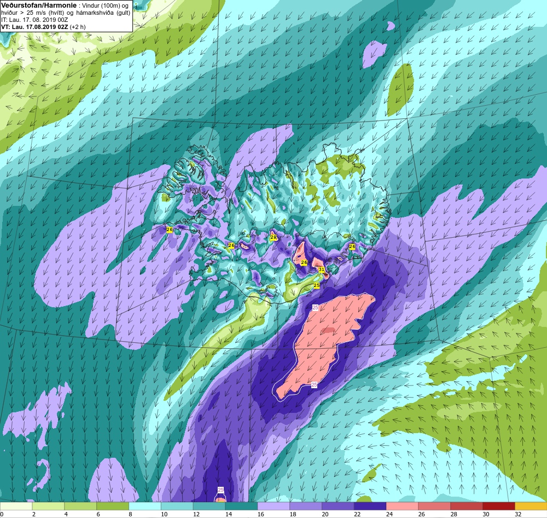Pick the light green 2–4 m/s legend swatch
547x518 pixels.
pyautogui.click(x=48, y=506)
